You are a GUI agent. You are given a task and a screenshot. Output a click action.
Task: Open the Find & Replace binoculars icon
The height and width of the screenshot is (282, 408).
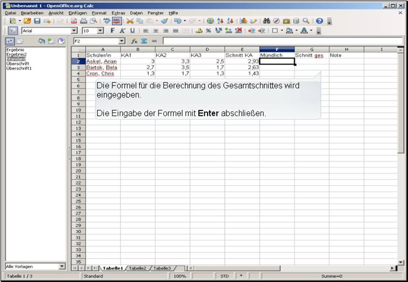[267, 21]
